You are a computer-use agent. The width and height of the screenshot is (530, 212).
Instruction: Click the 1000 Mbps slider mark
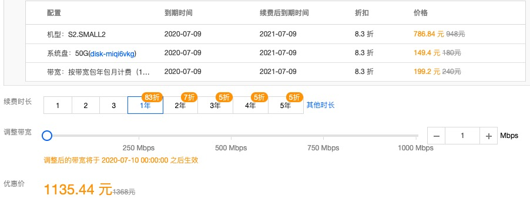coord(416,147)
